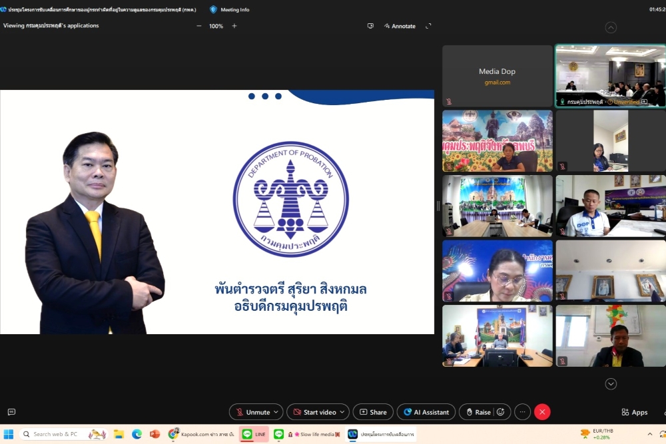Select the video tile of the office with the blue-and-purple flags
The image size is (666, 444).
(498, 335)
